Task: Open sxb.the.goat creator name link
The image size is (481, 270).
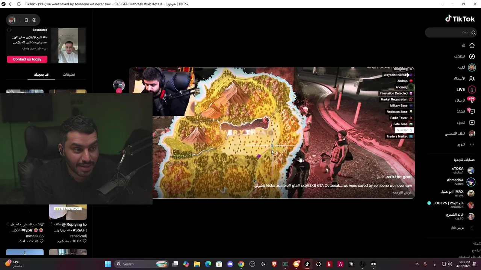Action: pos(399,177)
